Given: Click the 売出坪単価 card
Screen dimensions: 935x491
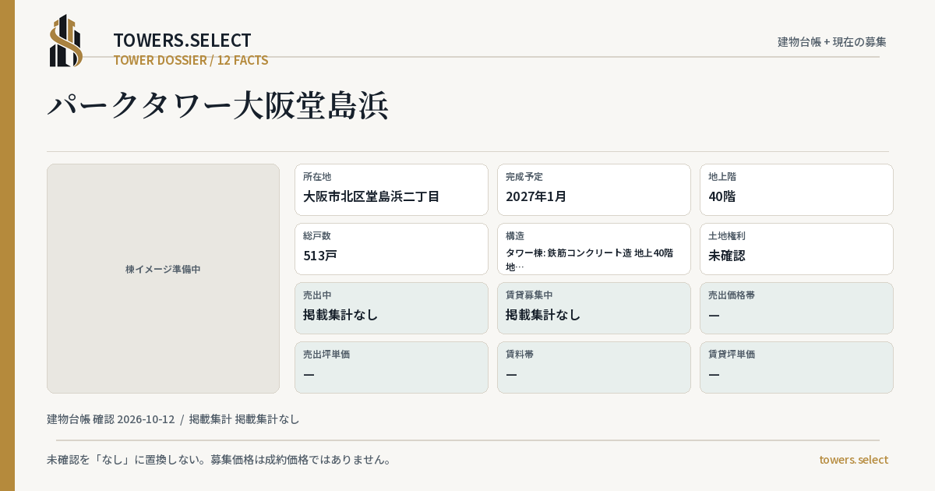Looking at the screenshot, I should click(391, 367).
